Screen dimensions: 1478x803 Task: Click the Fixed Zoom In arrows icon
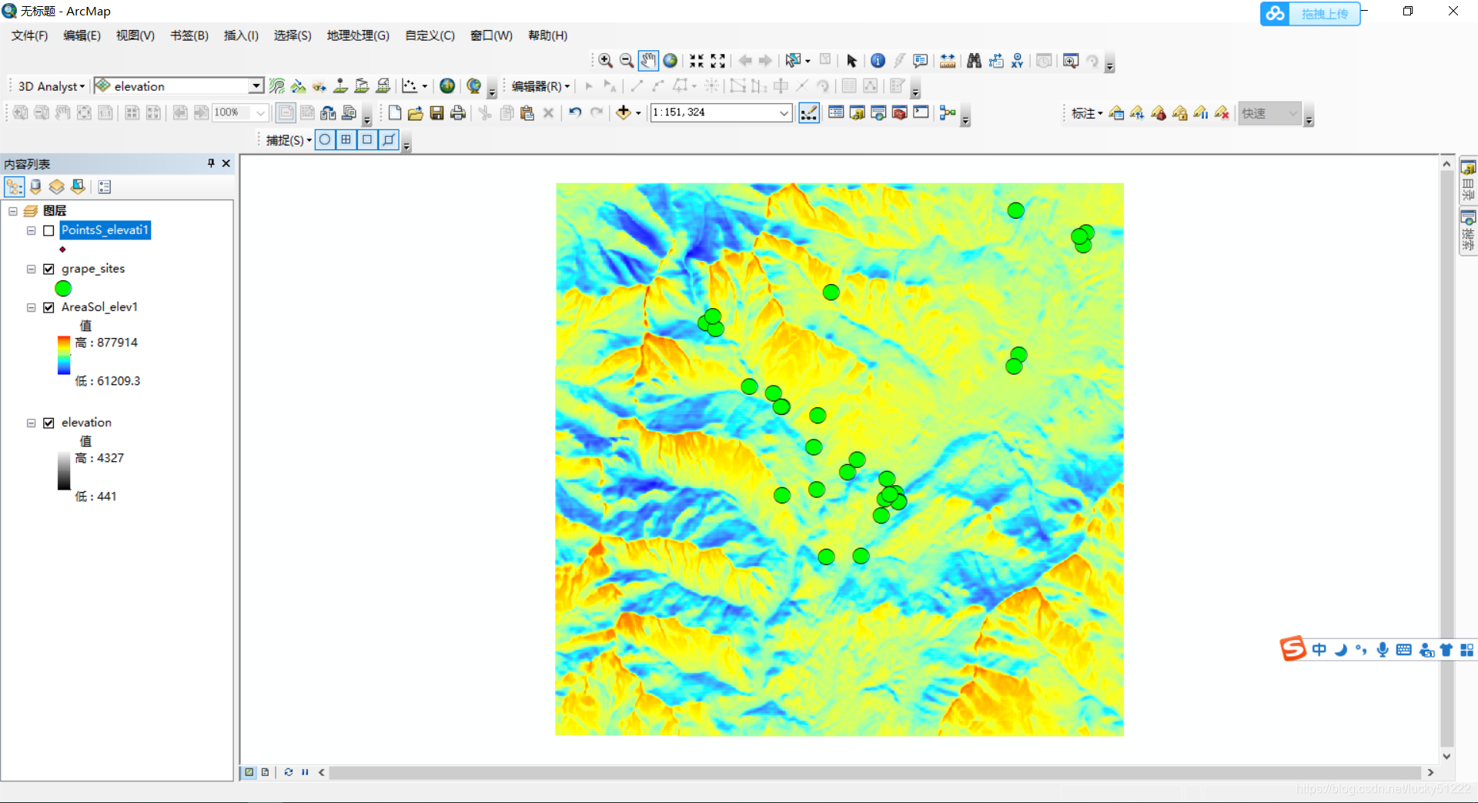[697, 61]
